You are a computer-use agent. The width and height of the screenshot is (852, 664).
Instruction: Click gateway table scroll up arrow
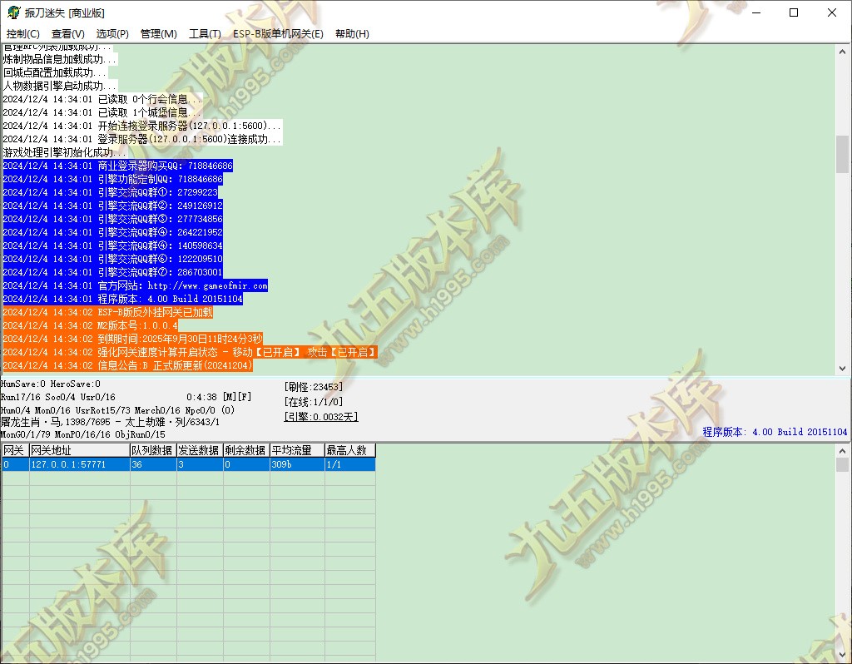point(842,451)
